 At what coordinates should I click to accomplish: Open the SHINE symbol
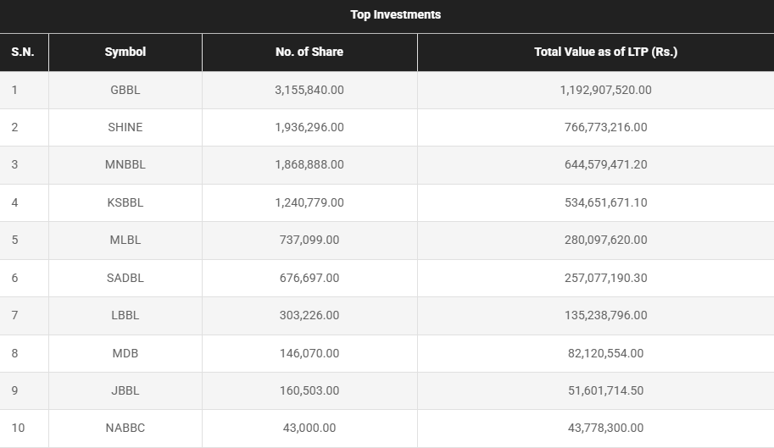pos(125,127)
